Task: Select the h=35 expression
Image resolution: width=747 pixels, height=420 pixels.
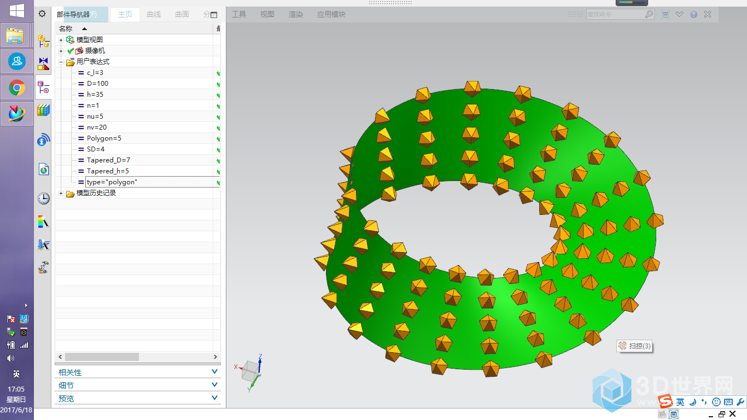Action: (x=95, y=95)
